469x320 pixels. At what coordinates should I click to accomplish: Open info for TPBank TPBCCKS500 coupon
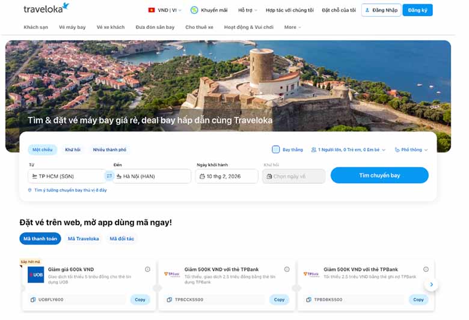pyautogui.click(x=287, y=269)
